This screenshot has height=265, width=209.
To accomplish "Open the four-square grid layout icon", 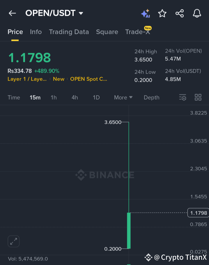I will point(198,97).
